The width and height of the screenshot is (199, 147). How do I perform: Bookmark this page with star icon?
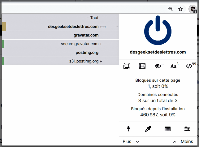coord(180,9)
